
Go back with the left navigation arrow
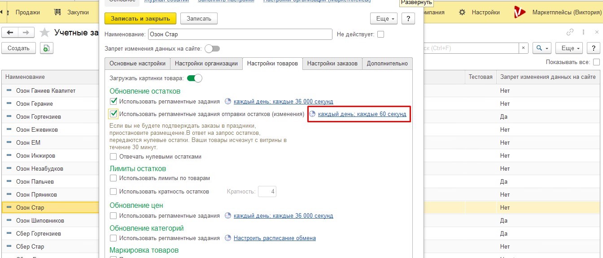point(10,32)
